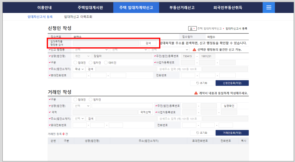Open the 개인 type dropdown for applicant
The height and width of the screenshot is (162, 295).
click(x=81, y=56)
